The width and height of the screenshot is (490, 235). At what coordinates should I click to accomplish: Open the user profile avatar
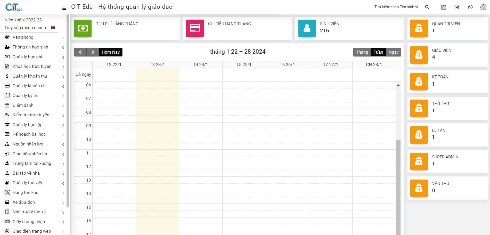(x=483, y=7)
